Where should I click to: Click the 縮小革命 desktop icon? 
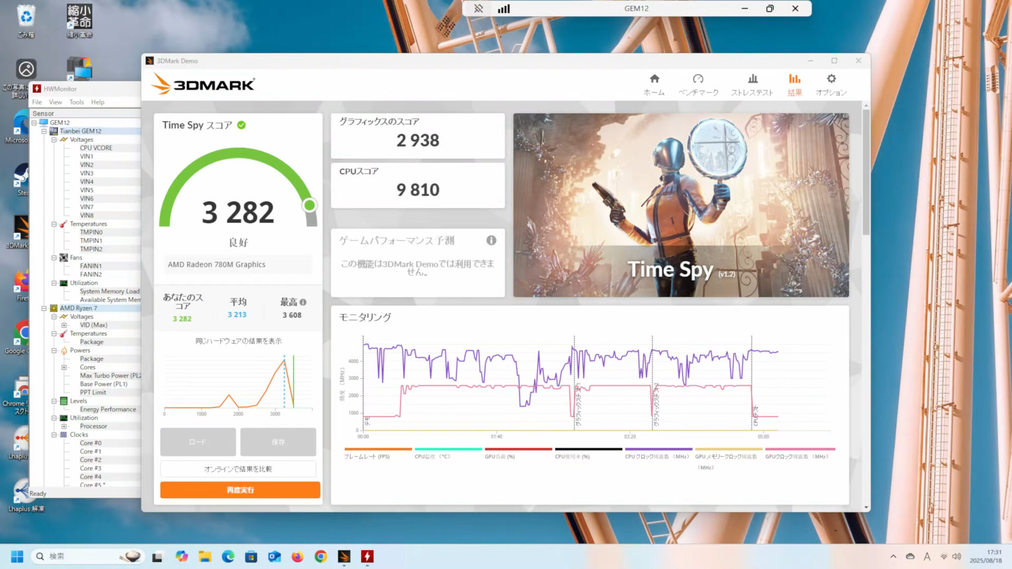coord(80,21)
